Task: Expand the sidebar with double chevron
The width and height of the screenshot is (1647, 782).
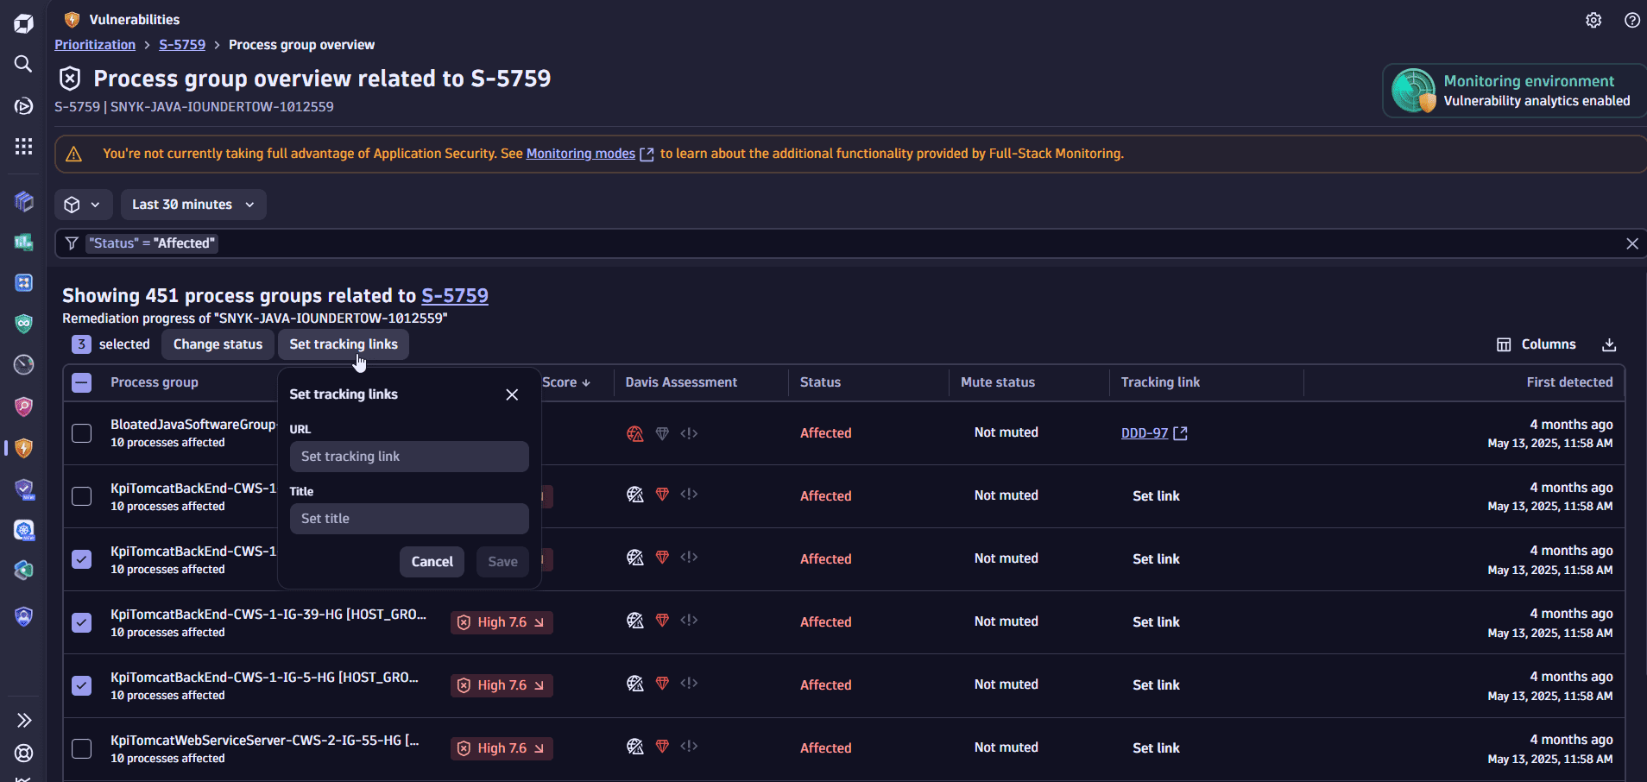Action: pos(23,720)
